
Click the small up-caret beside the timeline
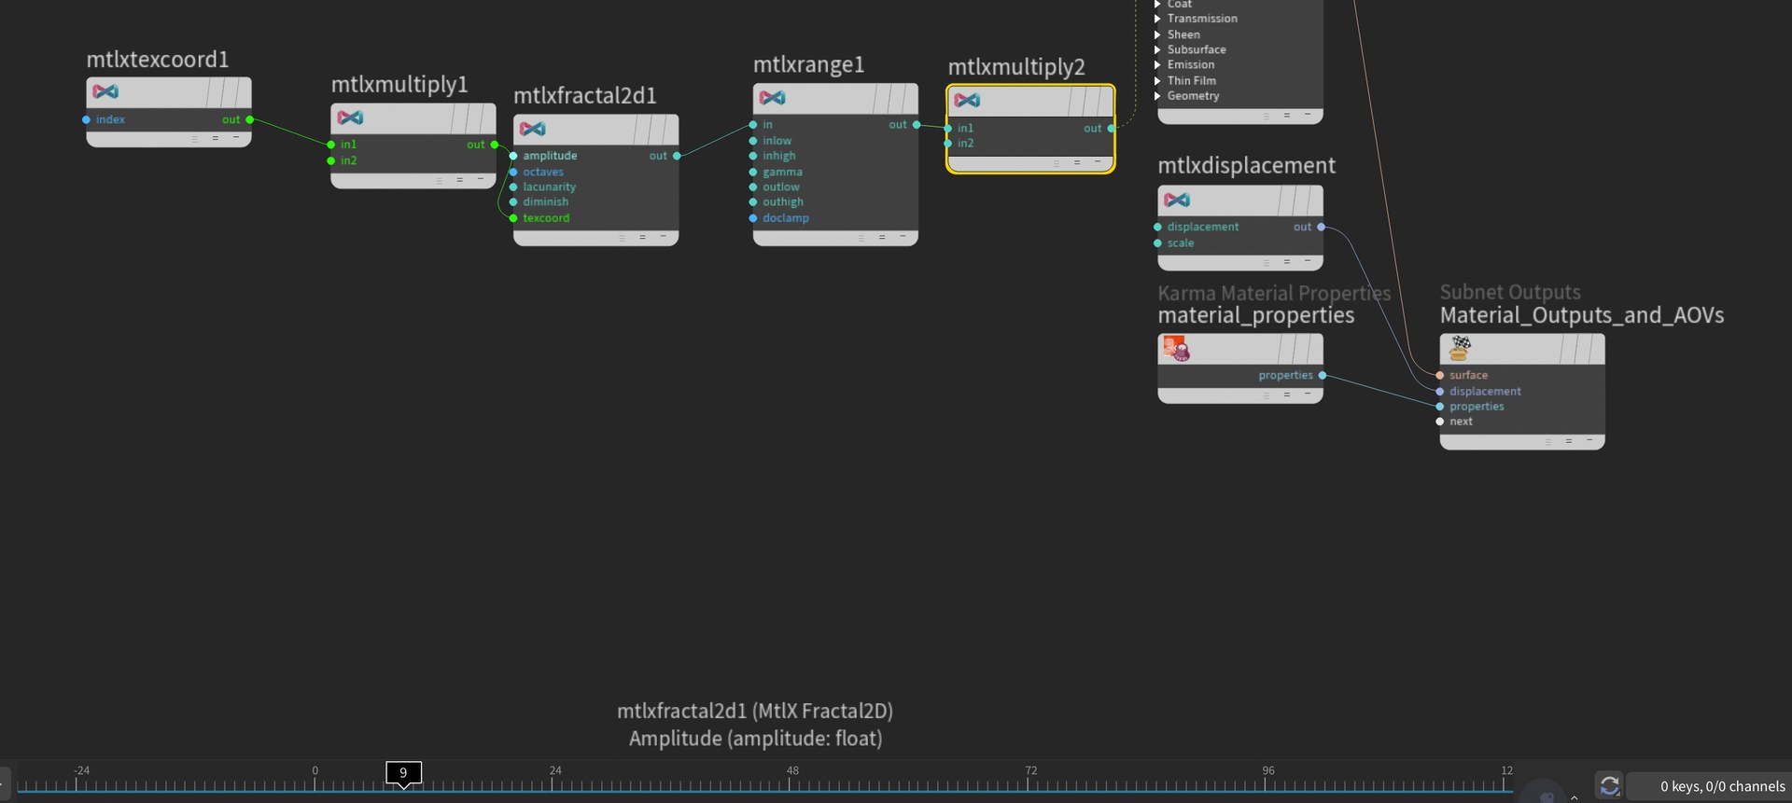pyautogui.click(x=1575, y=797)
